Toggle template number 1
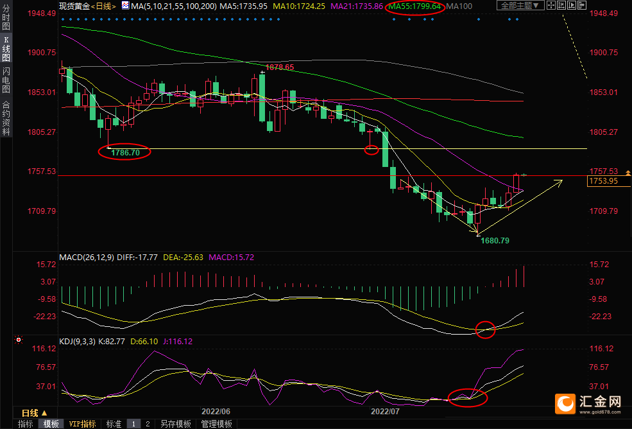The width and height of the screenshot is (632, 429). tap(134, 424)
